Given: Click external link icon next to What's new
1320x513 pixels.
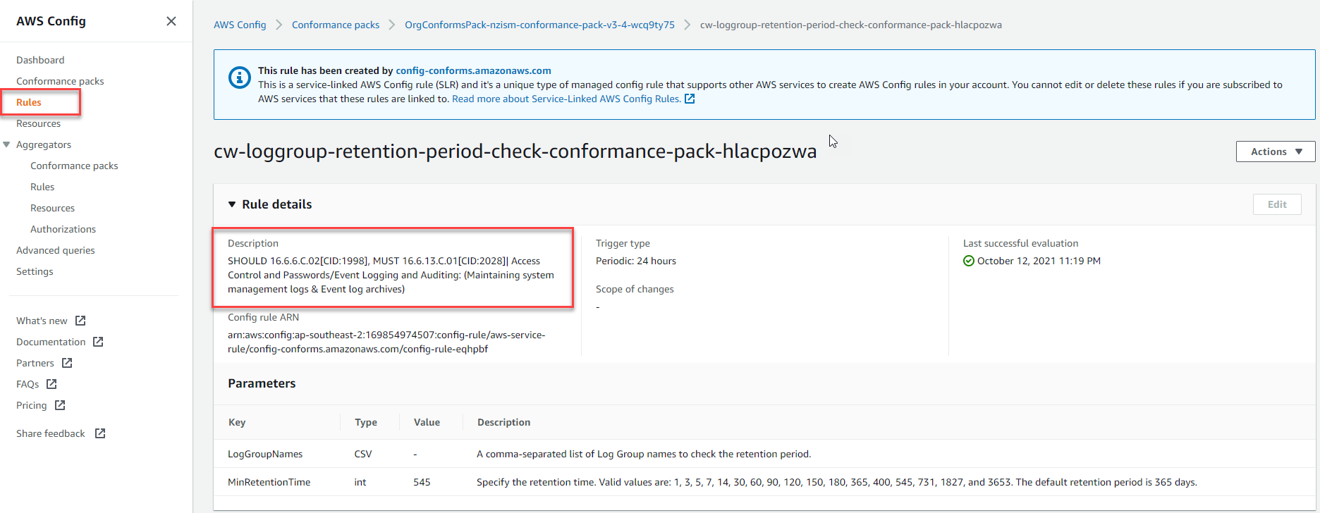Looking at the screenshot, I should [80, 321].
